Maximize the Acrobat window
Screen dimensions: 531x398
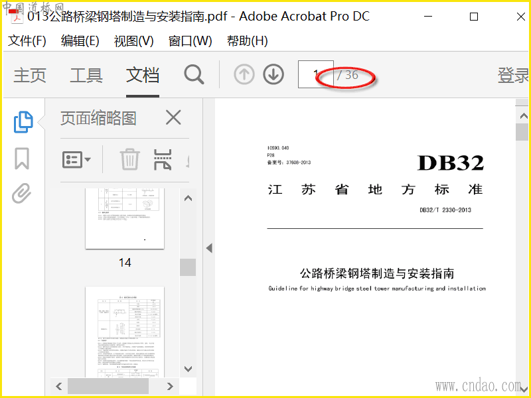(x=474, y=16)
